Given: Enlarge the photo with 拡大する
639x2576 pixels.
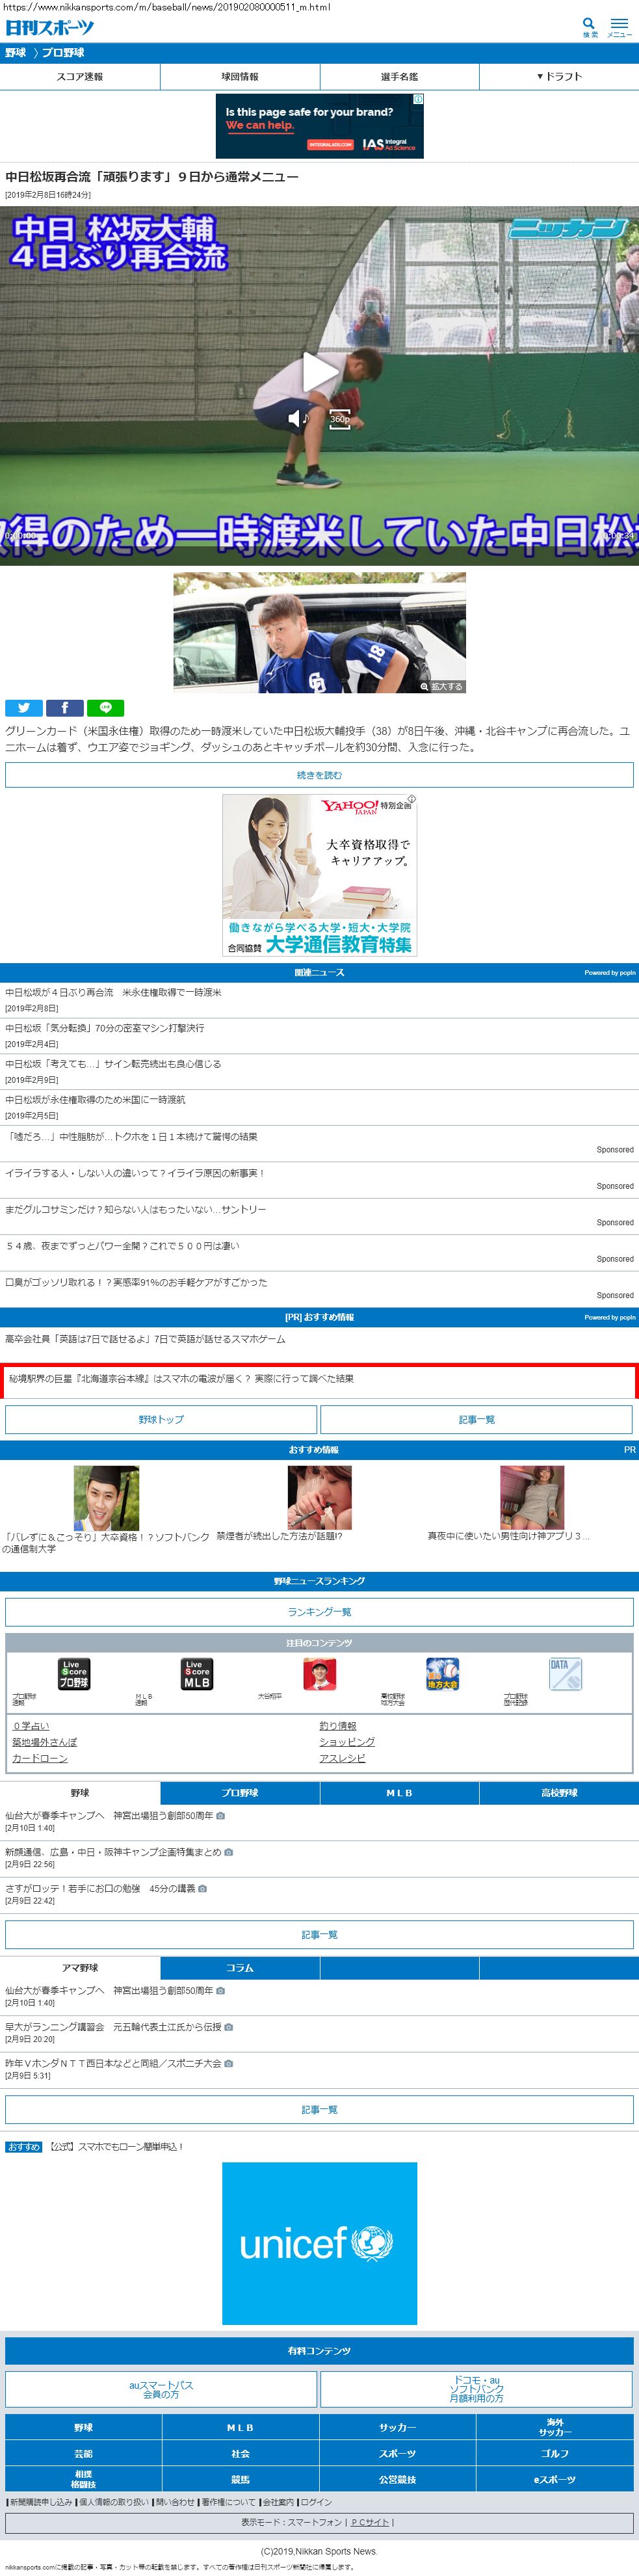Looking at the screenshot, I should tap(442, 687).
